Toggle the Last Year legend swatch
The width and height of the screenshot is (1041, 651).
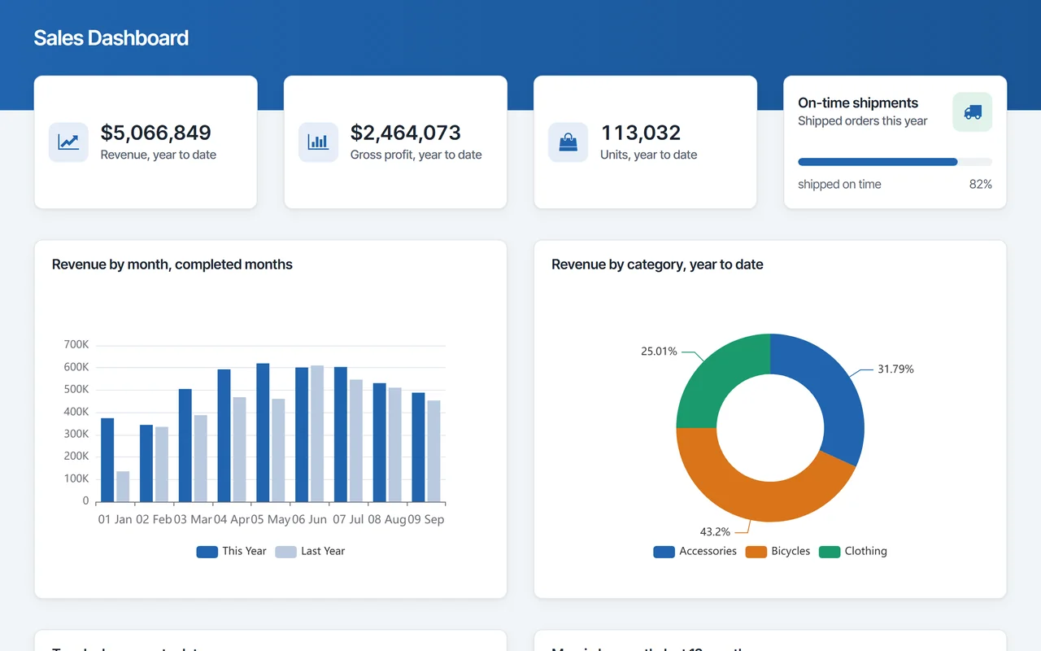coord(285,552)
